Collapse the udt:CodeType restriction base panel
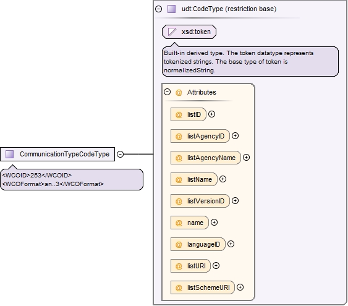348x306 pixels. [158, 9]
